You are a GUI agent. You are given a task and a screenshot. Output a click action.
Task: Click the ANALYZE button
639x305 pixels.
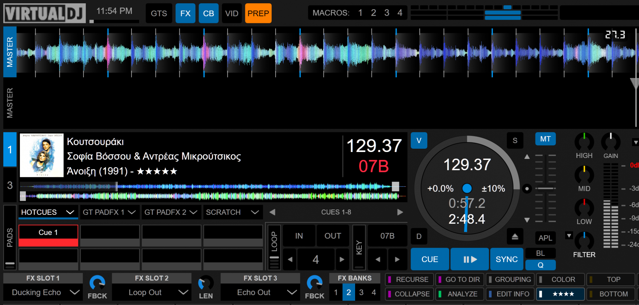(x=460, y=294)
